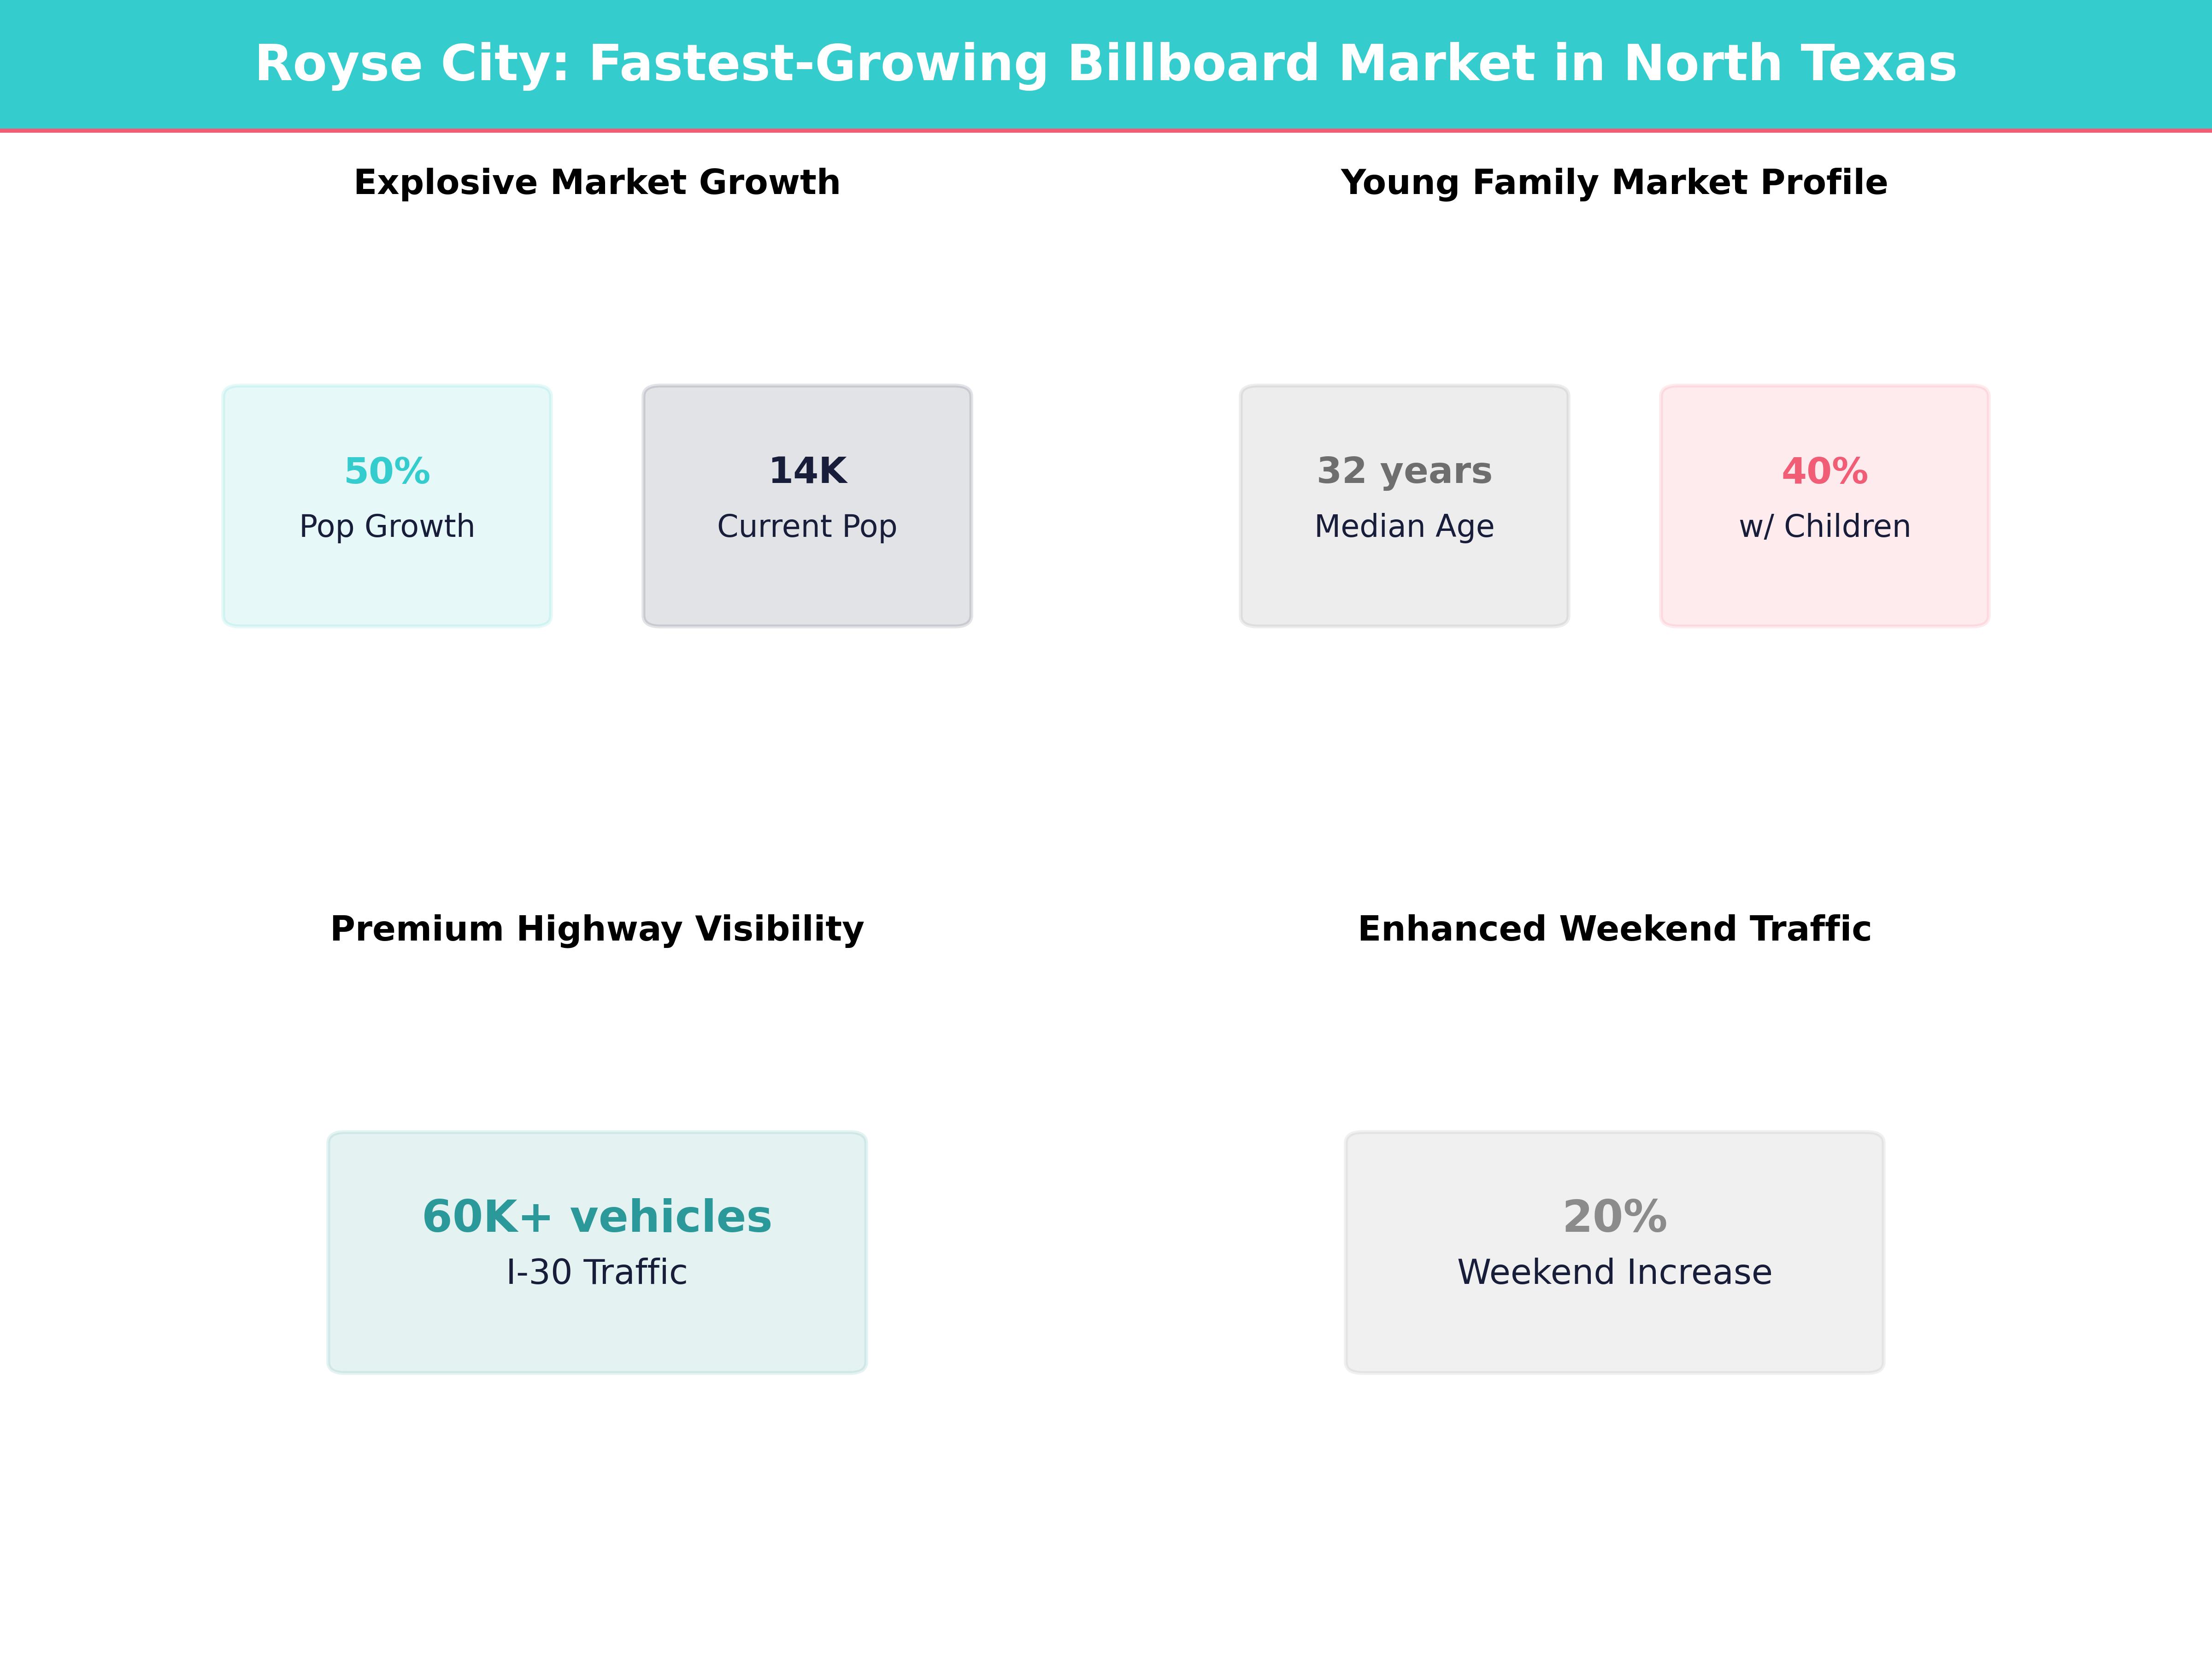The width and height of the screenshot is (2212, 1659).
Task: Click the 50% Pop Growth stat card
Action: point(386,505)
